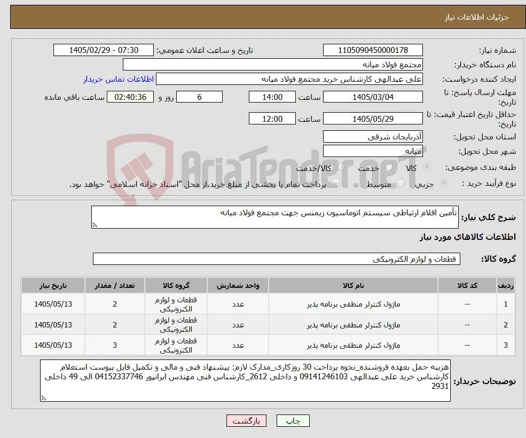Click the buyer notes text area
The height and width of the screenshot is (438, 526).
click(245, 381)
